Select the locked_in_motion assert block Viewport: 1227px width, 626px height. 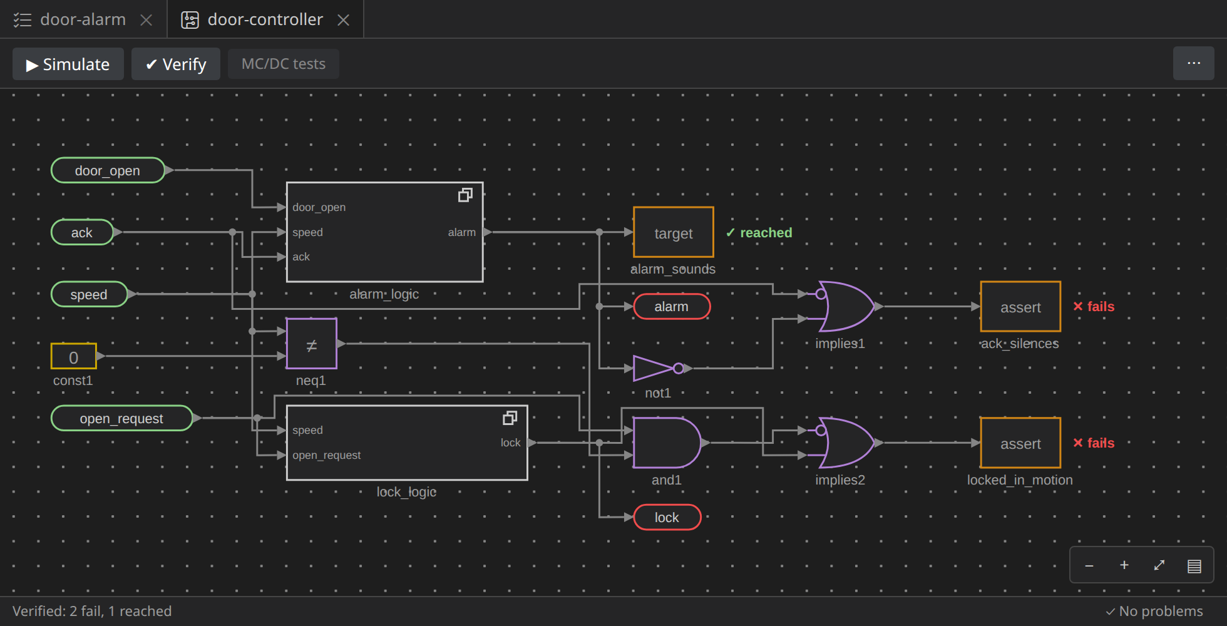tap(1020, 443)
